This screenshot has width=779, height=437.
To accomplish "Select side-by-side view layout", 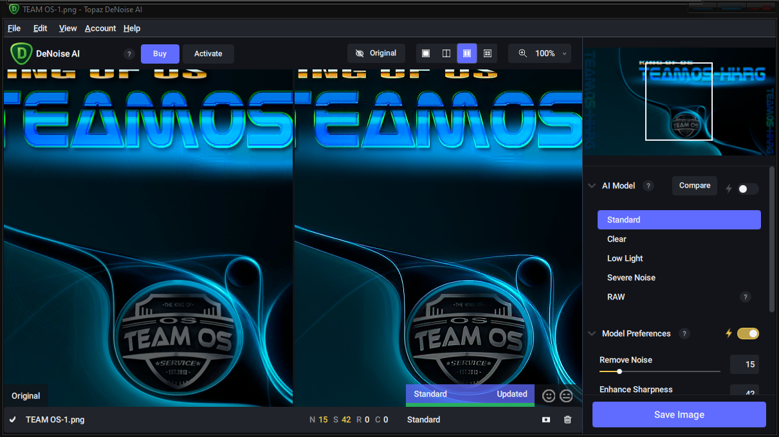I will [467, 53].
